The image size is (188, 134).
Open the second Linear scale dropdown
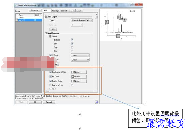(80, 60)
